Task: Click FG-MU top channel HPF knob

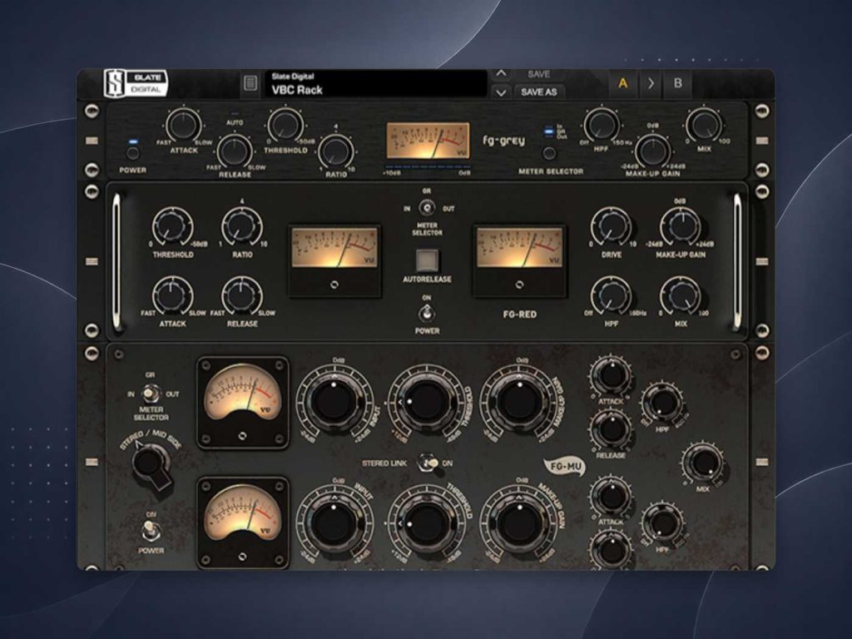Action: (x=662, y=403)
